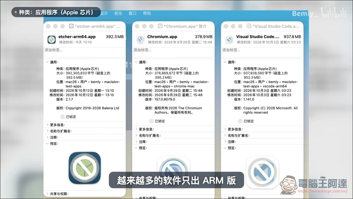353x199 pixels.
Task: Collapse 预览 section in etcher-arm64.app window
Action: (x=47, y=144)
